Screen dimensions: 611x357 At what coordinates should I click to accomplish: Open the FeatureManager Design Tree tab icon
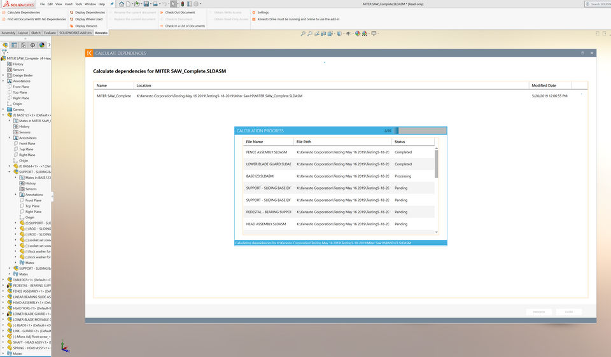click(x=5, y=45)
